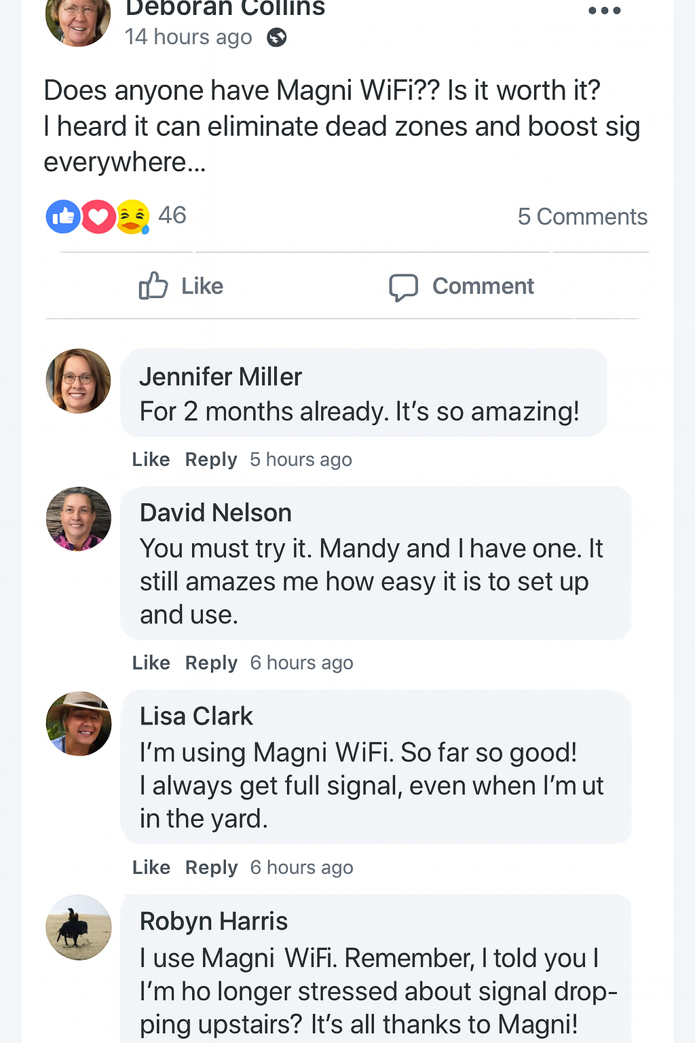This screenshot has width=695, height=1043.
Task: Open the 5 Comments link
Action: 582,217
